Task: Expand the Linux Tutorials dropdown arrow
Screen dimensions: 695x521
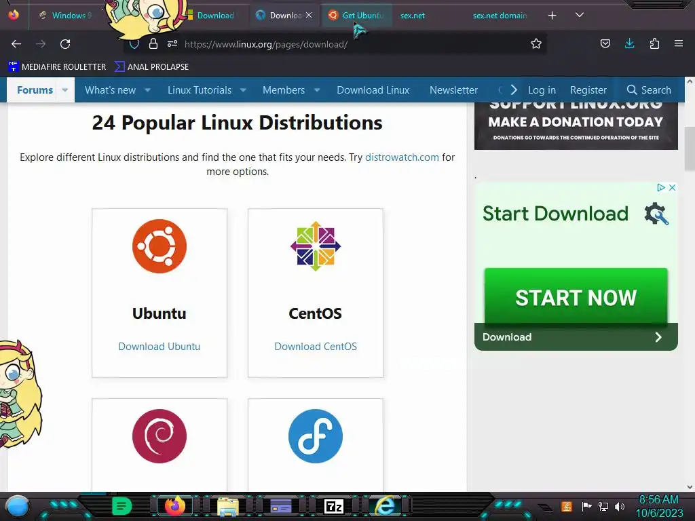Action: pos(243,90)
